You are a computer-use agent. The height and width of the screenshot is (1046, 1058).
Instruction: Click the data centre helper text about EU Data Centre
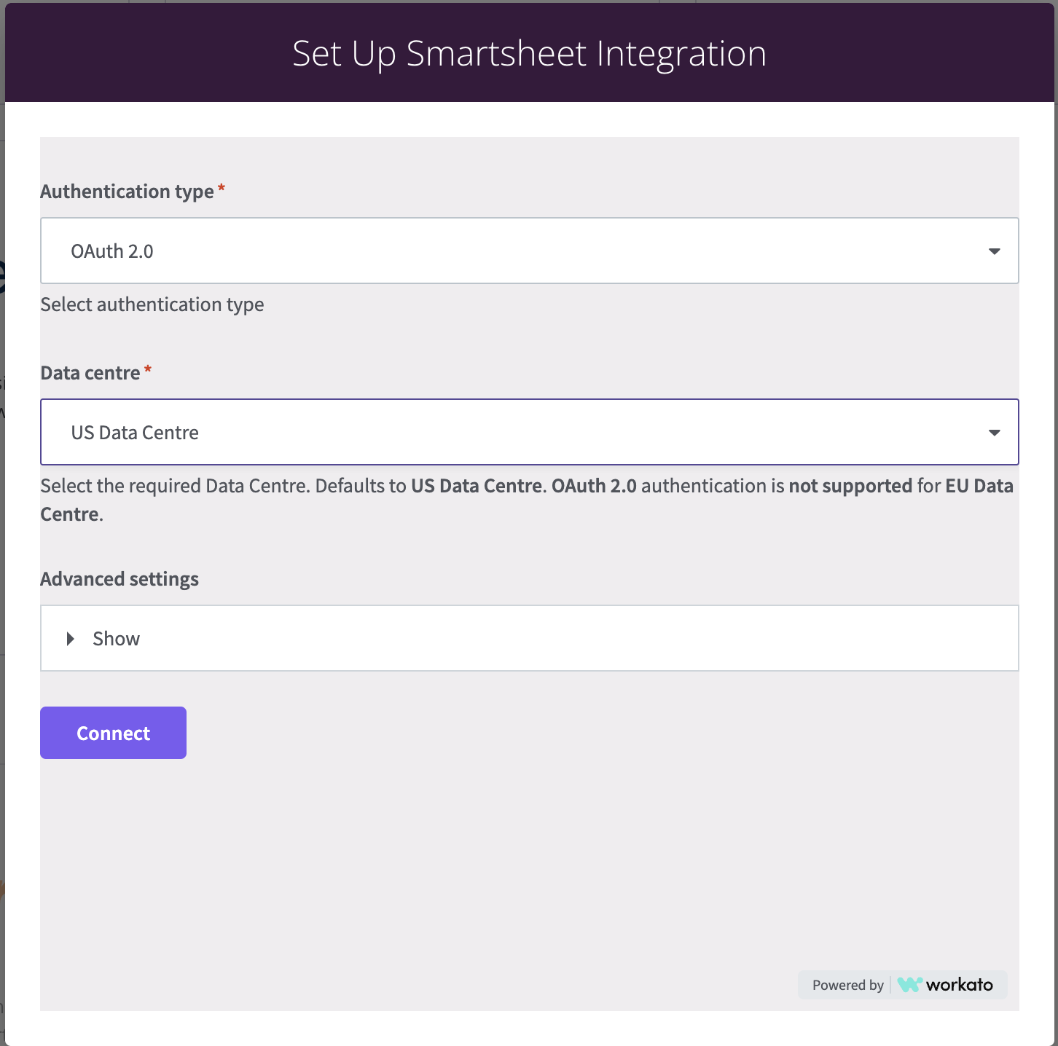click(x=527, y=500)
